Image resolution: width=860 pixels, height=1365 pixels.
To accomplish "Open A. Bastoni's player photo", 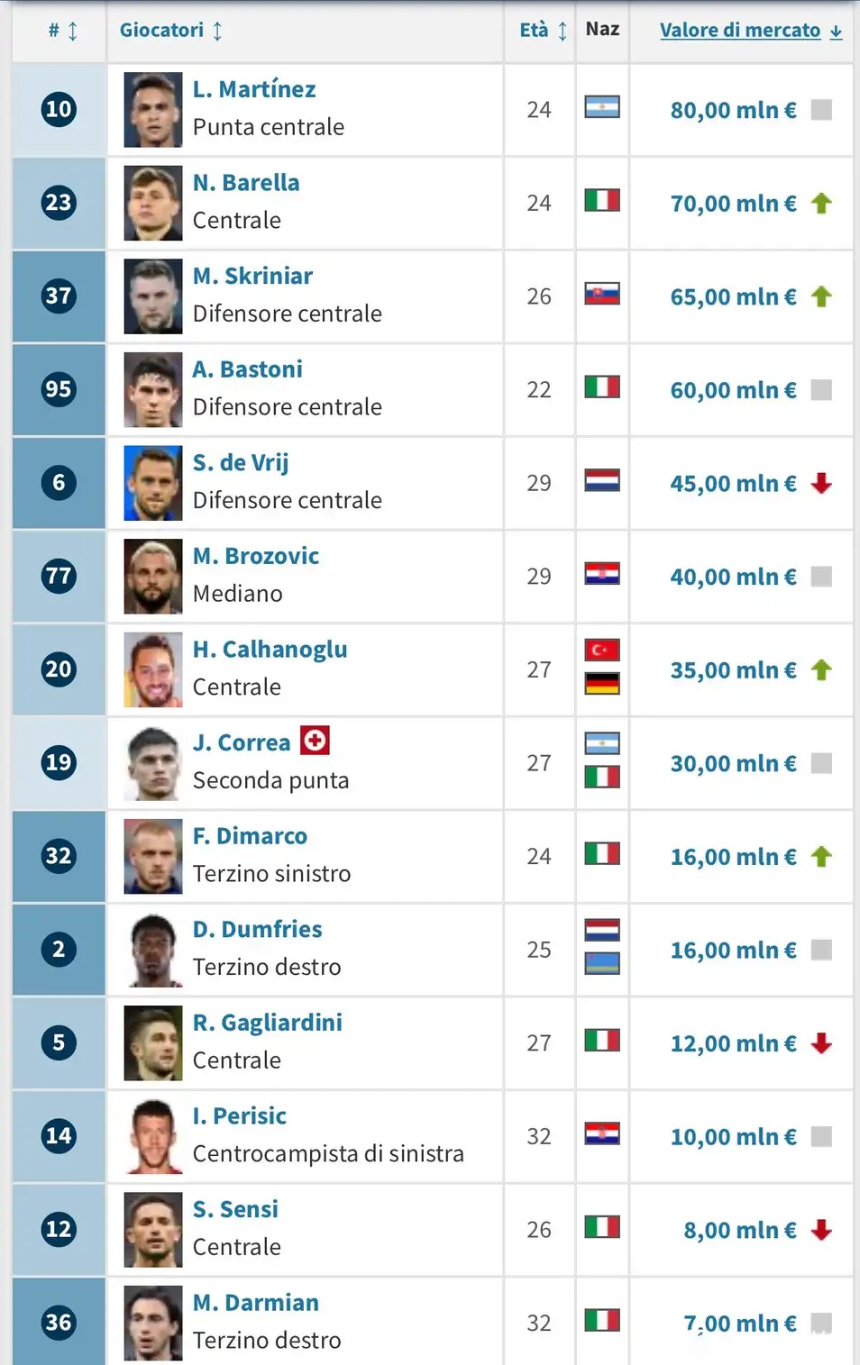I will click(153, 390).
